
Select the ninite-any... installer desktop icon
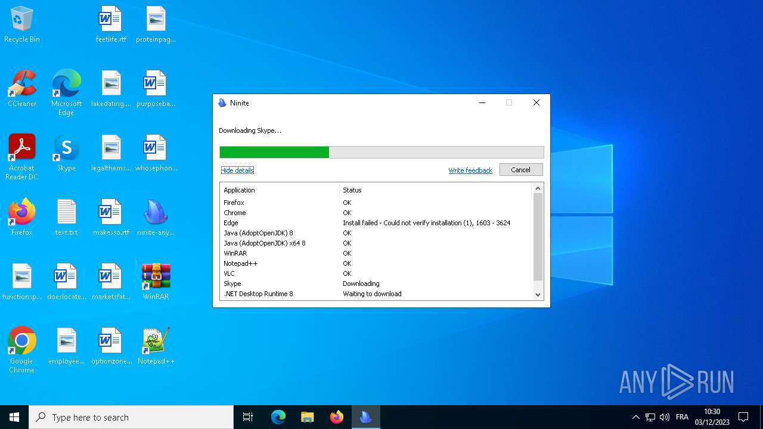pyautogui.click(x=156, y=218)
